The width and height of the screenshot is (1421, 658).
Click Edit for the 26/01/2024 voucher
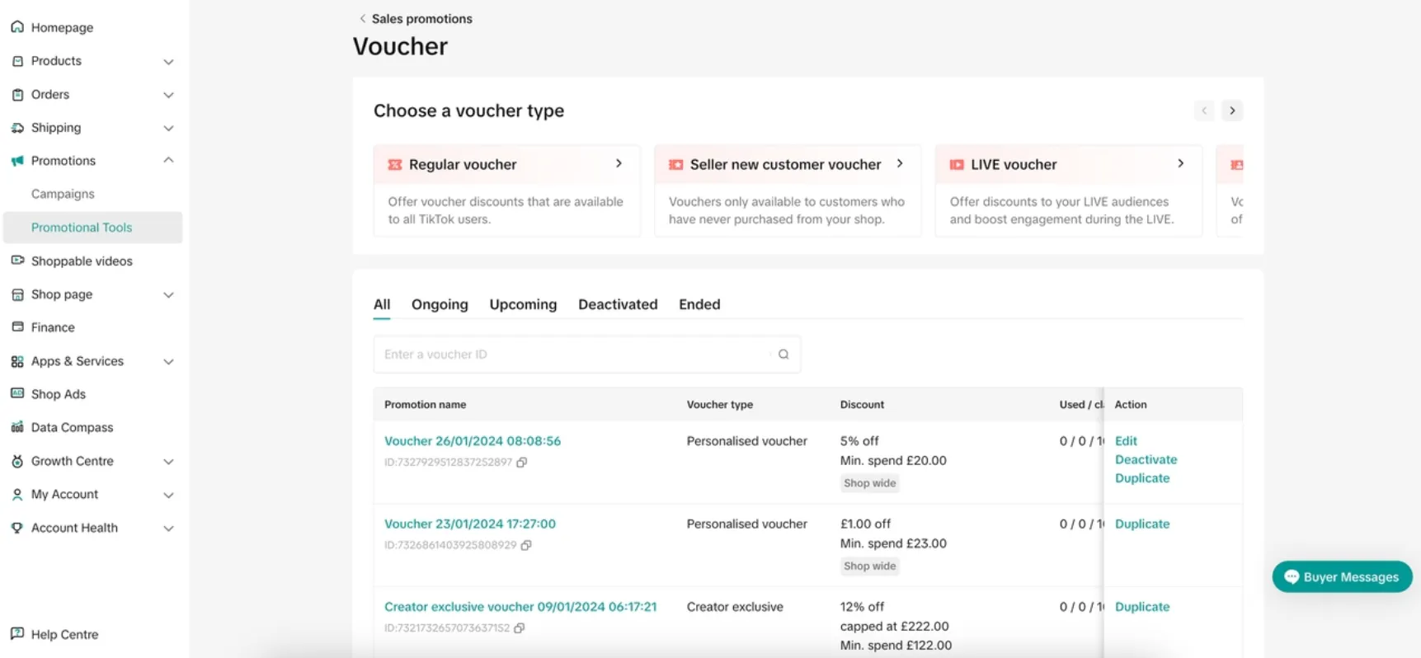point(1126,441)
